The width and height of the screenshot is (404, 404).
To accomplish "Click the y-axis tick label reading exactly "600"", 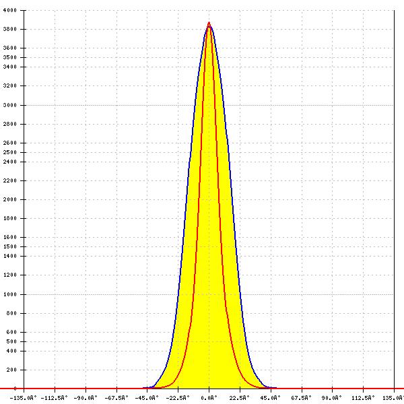I will [x=11, y=332].
